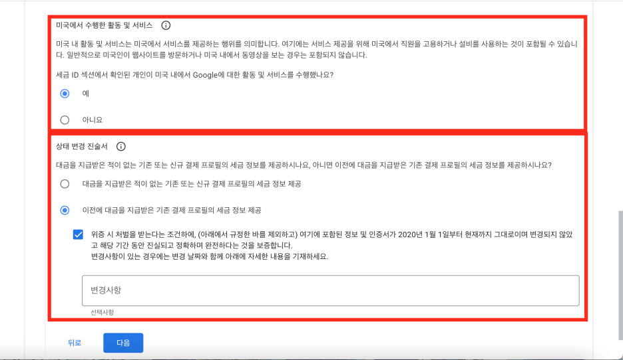Choose 대금을 지급받은 적이 없는 기존 또는 신규 결제 프로필 option
623x360 pixels.
point(65,184)
